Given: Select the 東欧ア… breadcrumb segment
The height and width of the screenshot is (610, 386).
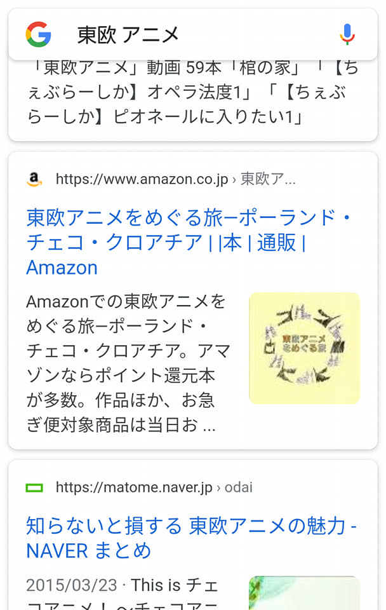Looking at the screenshot, I should (x=268, y=179).
